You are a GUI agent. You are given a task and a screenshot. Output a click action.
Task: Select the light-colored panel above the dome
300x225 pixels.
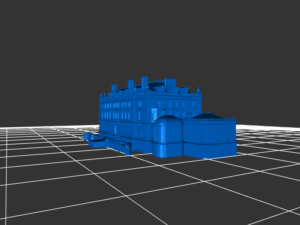tap(154, 115)
